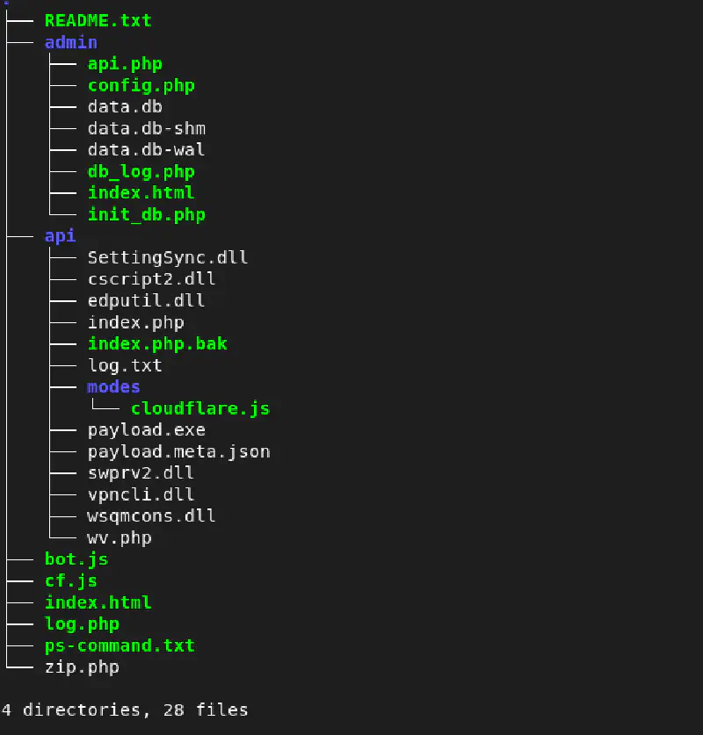Screen dimensions: 703x735
Task: Click ps-command.txt in the tree
Action: 120,646
